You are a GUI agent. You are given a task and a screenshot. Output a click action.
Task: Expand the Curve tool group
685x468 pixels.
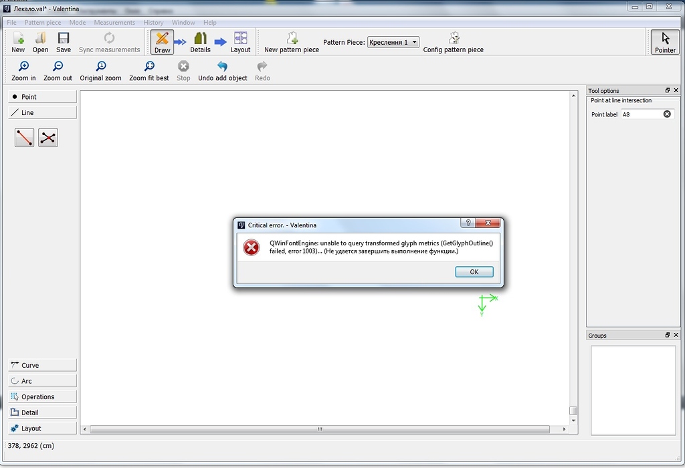click(x=41, y=365)
